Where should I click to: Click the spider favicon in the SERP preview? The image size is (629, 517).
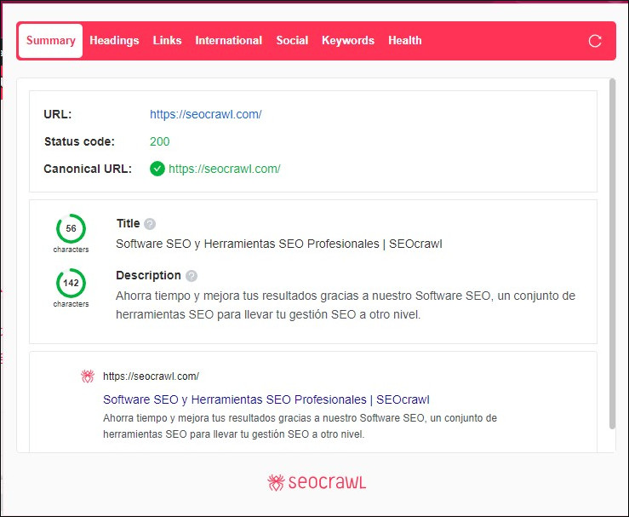tap(88, 376)
